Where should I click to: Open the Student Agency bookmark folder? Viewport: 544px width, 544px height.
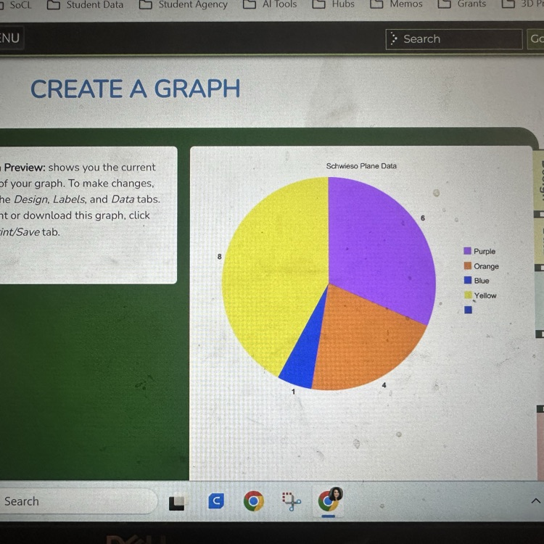(x=184, y=5)
